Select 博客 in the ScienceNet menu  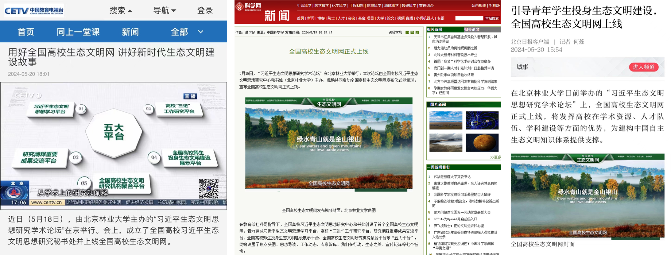pos(321,18)
